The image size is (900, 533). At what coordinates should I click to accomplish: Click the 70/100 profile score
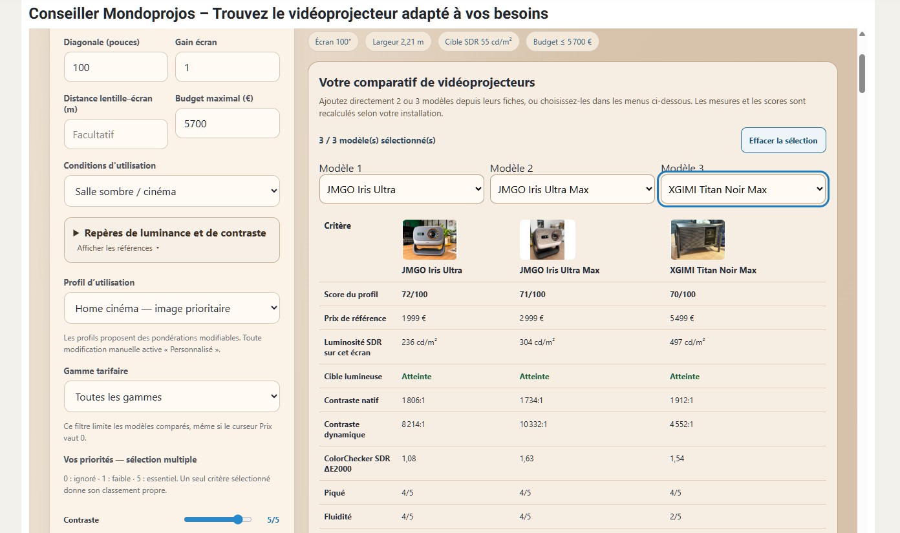click(683, 295)
